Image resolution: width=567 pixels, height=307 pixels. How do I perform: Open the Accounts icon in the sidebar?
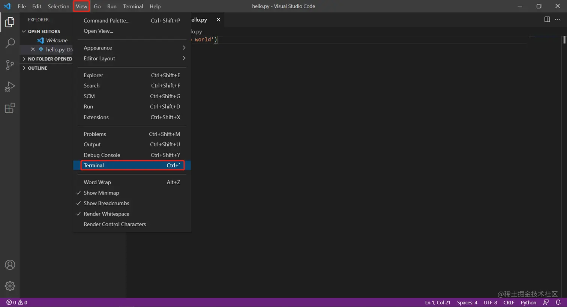[10, 265]
